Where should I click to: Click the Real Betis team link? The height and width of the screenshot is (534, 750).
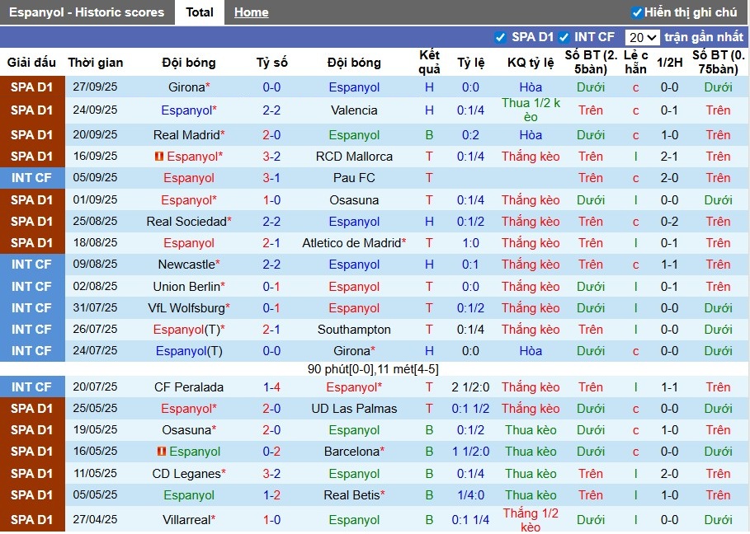pos(354,494)
